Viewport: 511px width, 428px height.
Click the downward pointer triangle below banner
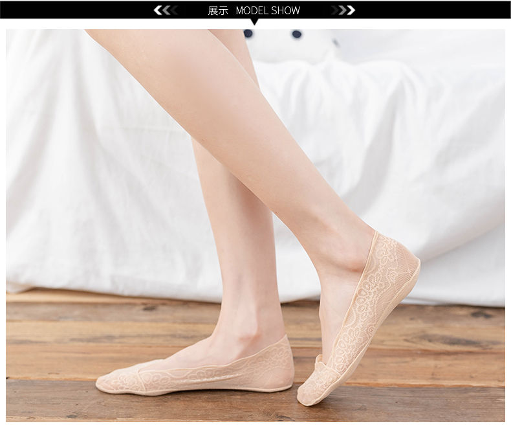[x=255, y=22]
